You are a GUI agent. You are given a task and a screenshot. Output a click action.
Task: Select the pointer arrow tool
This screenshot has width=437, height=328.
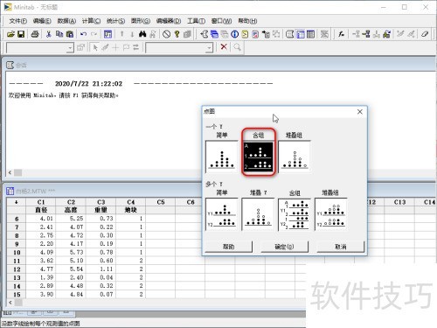click(x=95, y=47)
